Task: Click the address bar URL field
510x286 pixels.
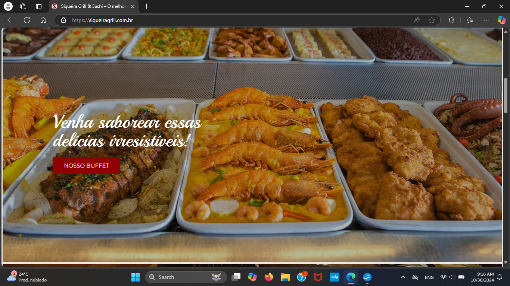Action: [x=224, y=20]
